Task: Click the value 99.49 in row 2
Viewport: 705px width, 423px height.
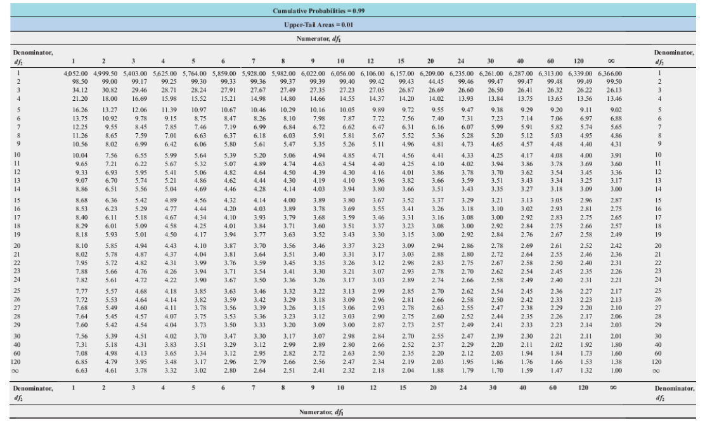Action: pyautogui.click(x=585, y=82)
